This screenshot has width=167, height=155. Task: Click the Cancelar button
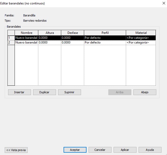pyautogui.click(x=100, y=150)
